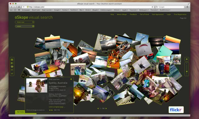Adjust the vertical zoom slider handle
Viewport: 199px width, 119px height.
click(187, 71)
